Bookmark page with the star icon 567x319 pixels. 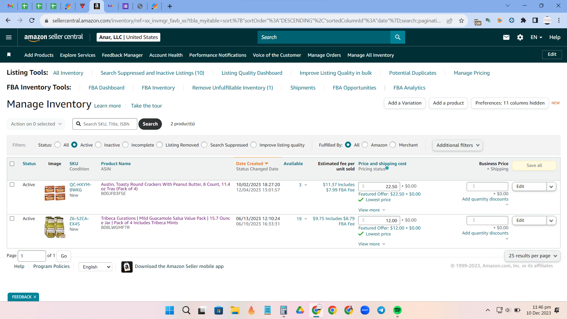click(x=461, y=20)
